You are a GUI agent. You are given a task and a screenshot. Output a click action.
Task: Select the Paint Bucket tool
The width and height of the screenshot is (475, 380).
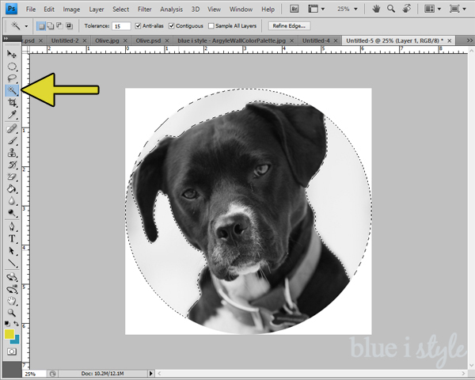[x=12, y=188]
